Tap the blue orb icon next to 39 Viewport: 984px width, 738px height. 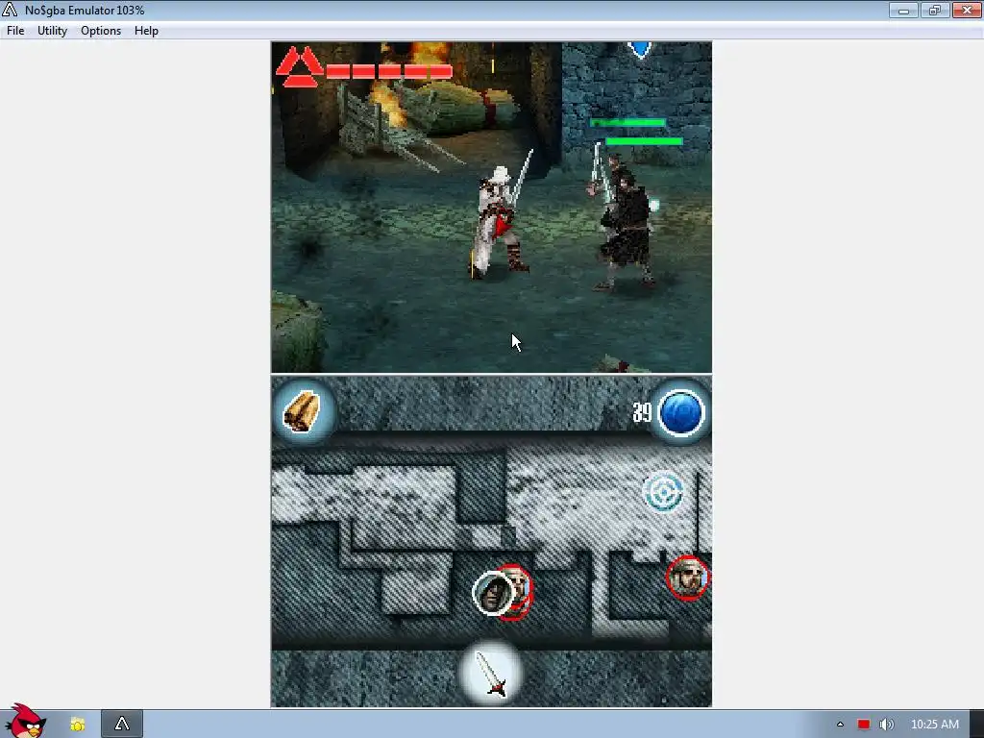click(x=681, y=412)
